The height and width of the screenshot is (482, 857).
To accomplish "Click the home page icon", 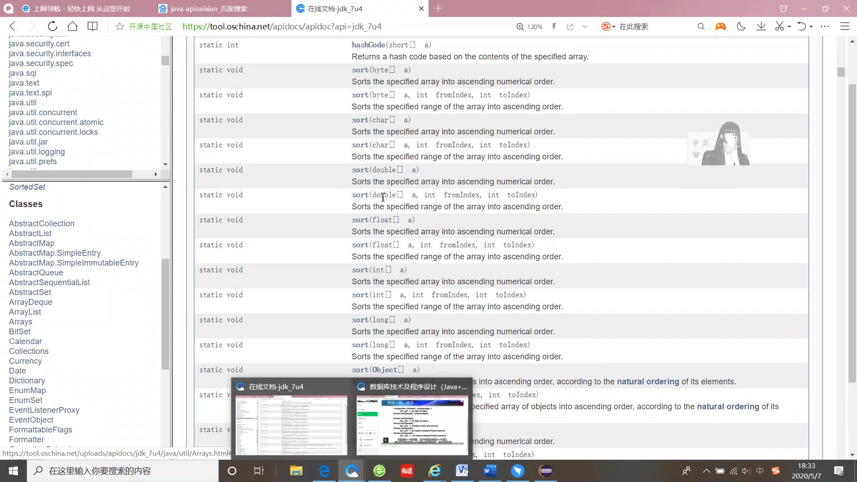I will click(72, 26).
